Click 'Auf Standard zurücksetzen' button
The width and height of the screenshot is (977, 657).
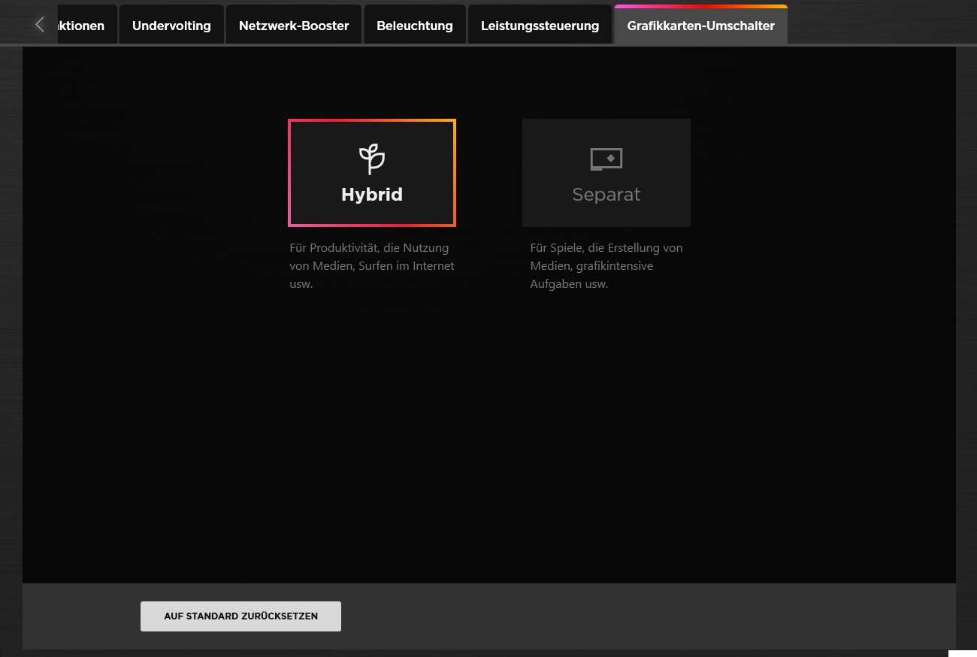click(240, 616)
